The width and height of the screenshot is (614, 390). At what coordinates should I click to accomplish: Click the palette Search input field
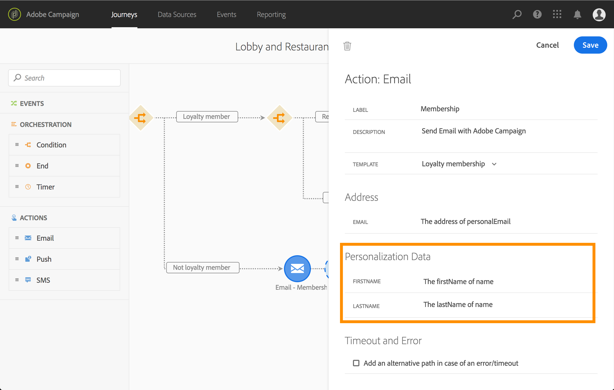tap(64, 78)
